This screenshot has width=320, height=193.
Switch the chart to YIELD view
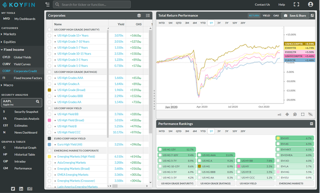[266, 15]
